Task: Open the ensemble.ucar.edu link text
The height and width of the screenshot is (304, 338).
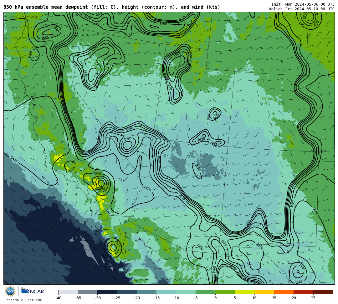Action: pos(24,300)
